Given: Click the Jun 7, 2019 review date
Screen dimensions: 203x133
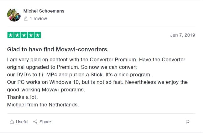Looking at the screenshot, I should tap(183, 35).
